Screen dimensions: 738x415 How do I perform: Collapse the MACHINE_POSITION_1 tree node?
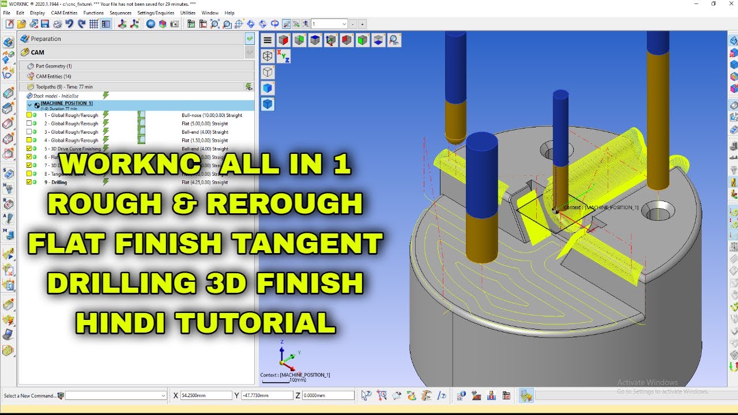[29, 105]
